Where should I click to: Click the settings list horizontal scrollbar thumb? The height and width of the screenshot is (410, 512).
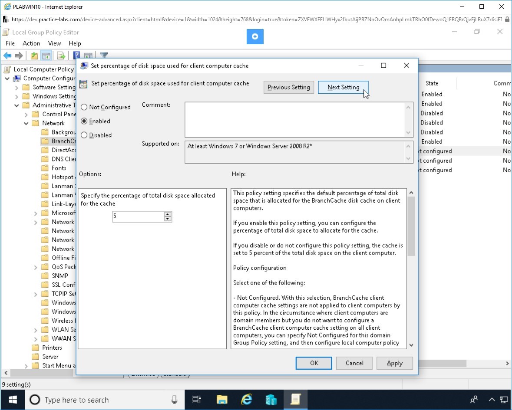point(442,363)
